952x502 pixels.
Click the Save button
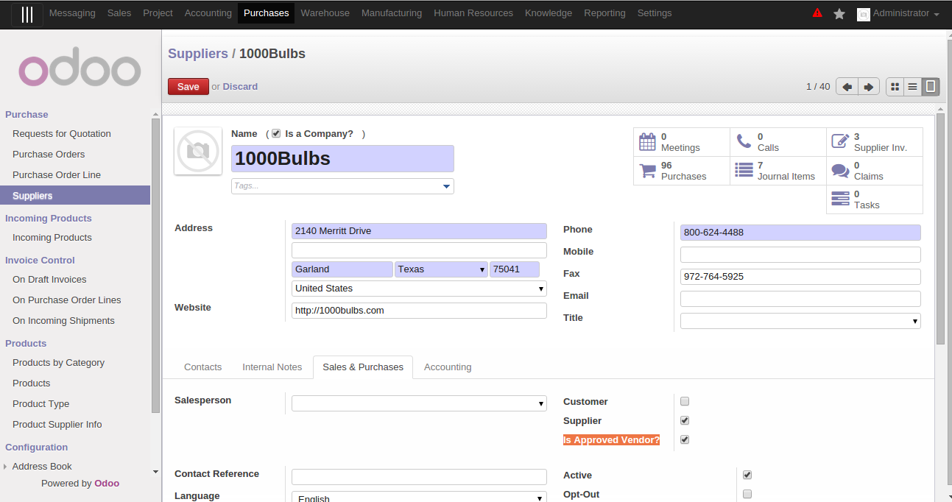[x=188, y=87]
